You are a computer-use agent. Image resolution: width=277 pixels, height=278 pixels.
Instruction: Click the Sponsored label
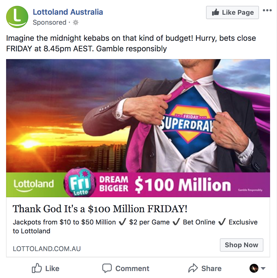pos(49,23)
